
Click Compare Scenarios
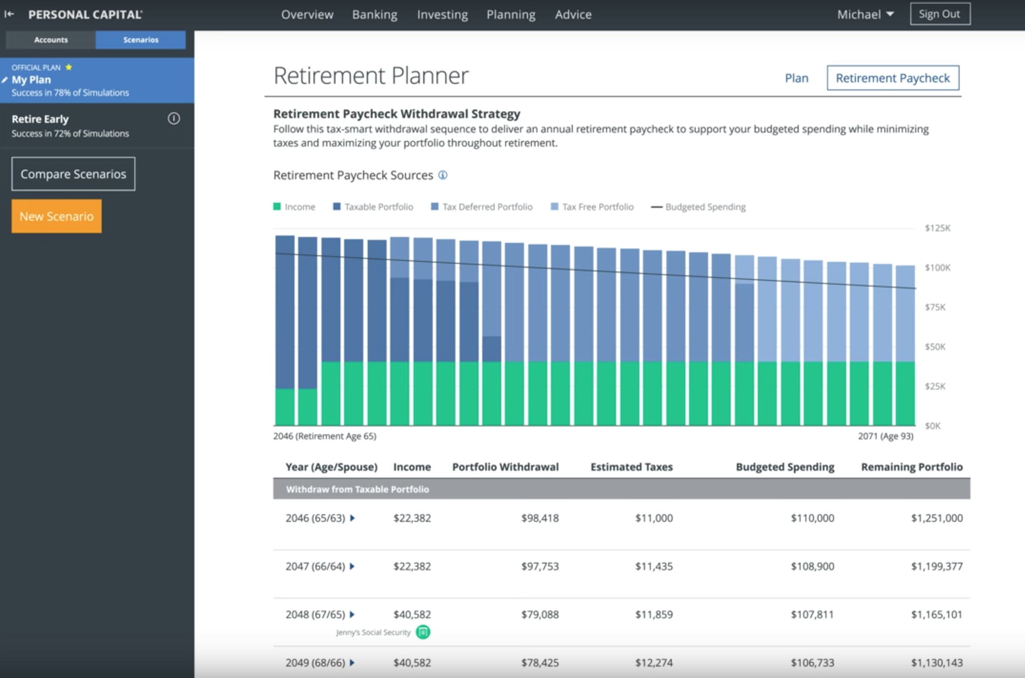pos(73,173)
